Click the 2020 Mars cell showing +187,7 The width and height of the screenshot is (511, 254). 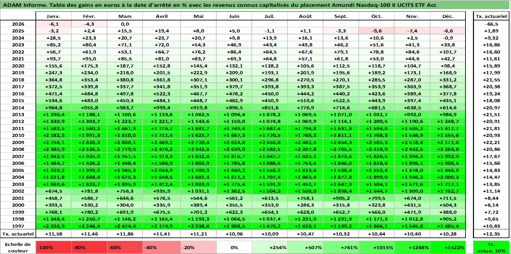[125, 66]
